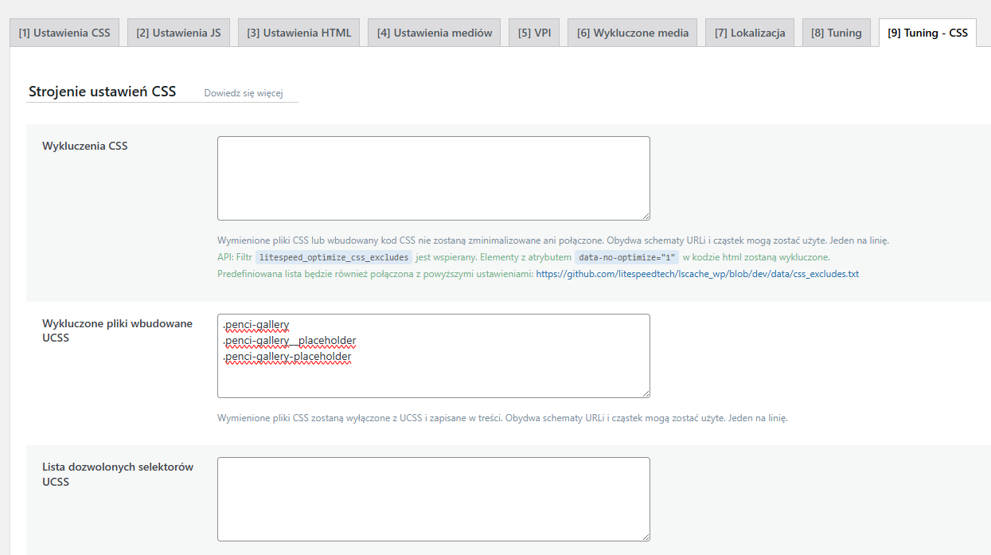The width and height of the screenshot is (991, 555).
Task: Click the data-no-optimize="1" code snippet
Action: (626, 257)
